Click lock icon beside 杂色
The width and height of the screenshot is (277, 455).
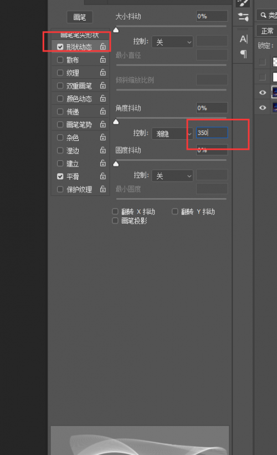coord(103,137)
